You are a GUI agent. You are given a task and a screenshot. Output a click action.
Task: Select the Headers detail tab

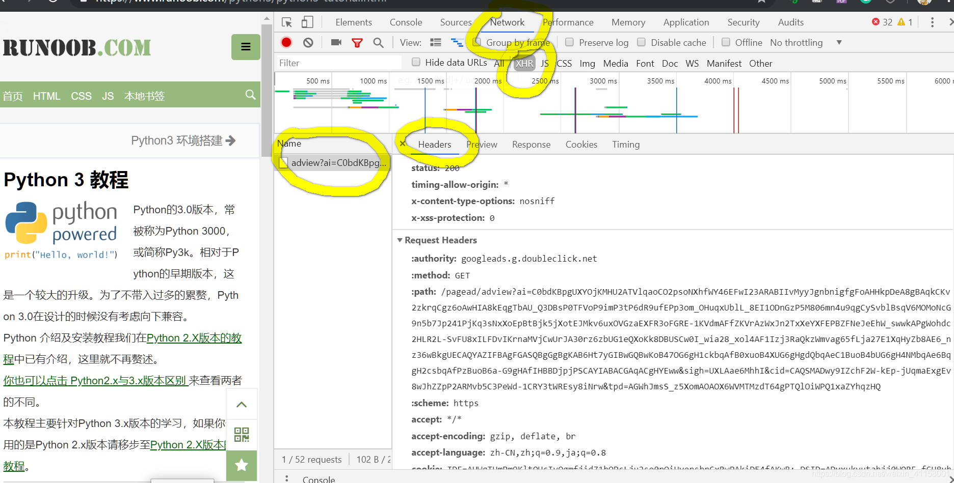pos(435,145)
